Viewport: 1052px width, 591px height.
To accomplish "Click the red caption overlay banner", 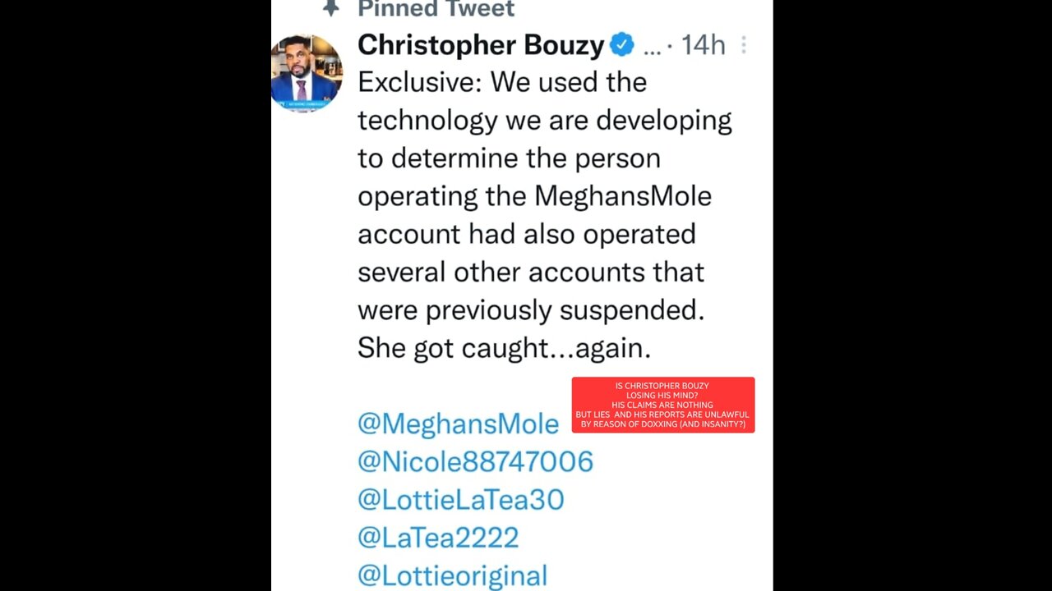I will (x=662, y=405).
